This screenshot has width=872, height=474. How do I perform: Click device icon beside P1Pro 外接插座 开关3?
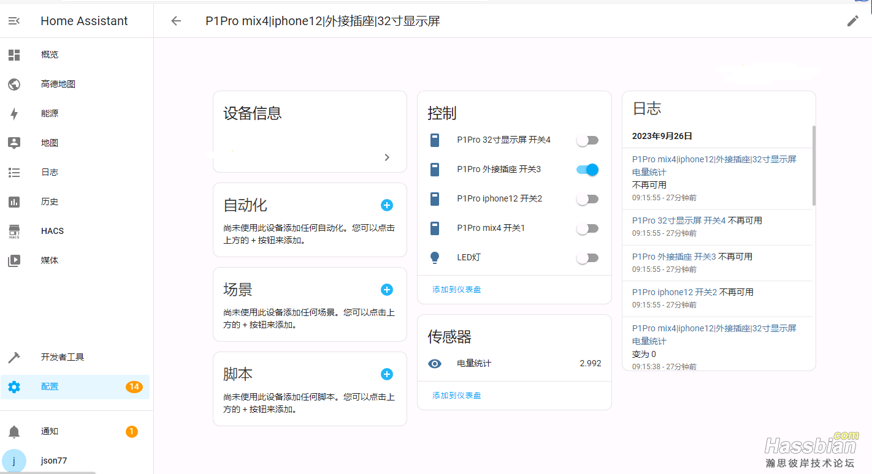coord(435,170)
